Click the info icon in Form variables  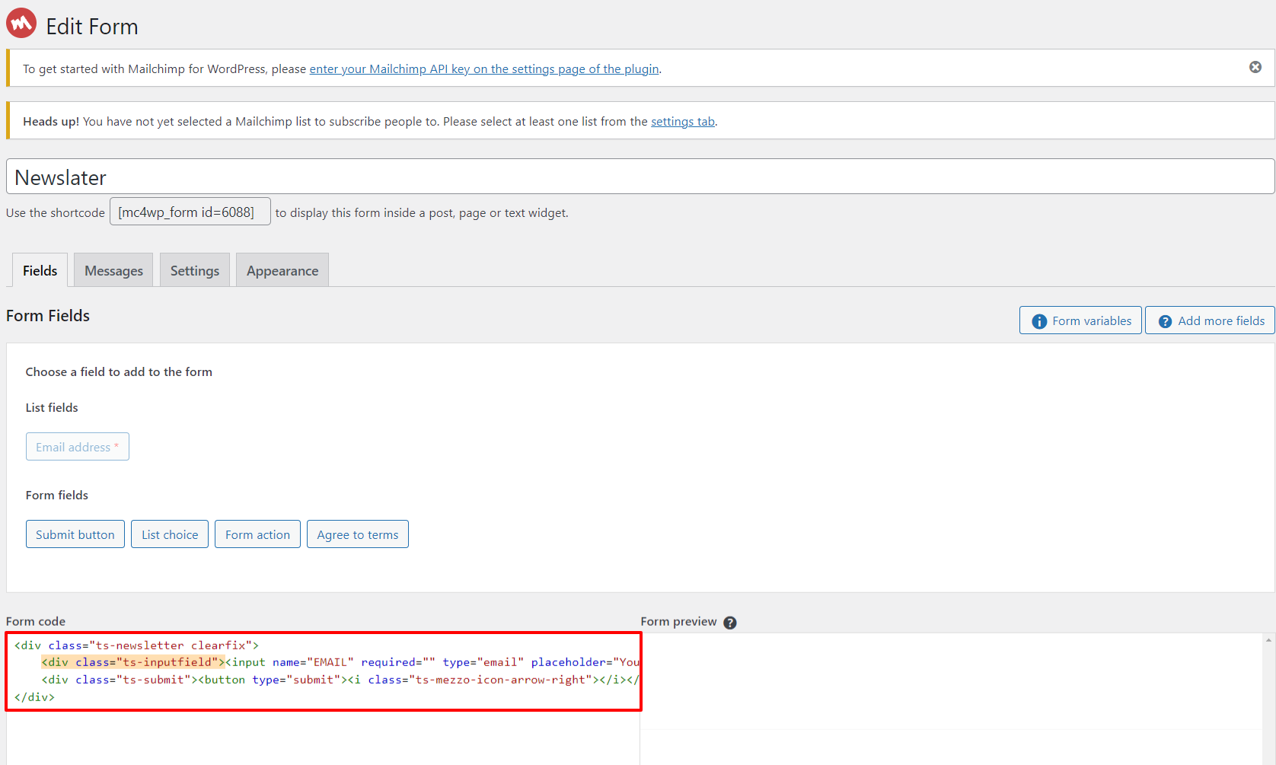pos(1038,321)
